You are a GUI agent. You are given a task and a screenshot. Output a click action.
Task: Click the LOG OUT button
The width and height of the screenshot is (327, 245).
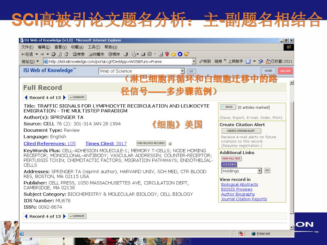click(x=285, y=71)
